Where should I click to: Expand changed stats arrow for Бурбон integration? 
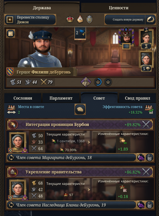click(89, 142)
